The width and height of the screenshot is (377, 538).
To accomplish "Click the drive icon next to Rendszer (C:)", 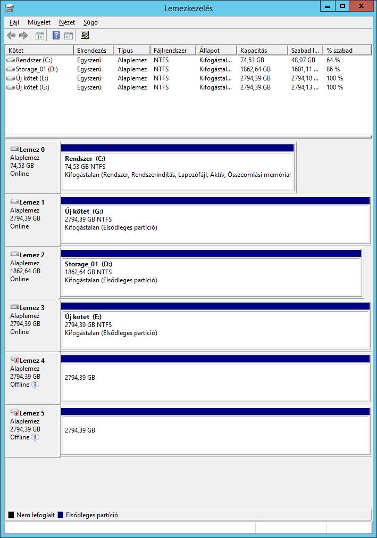I will [x=11, y=60].
